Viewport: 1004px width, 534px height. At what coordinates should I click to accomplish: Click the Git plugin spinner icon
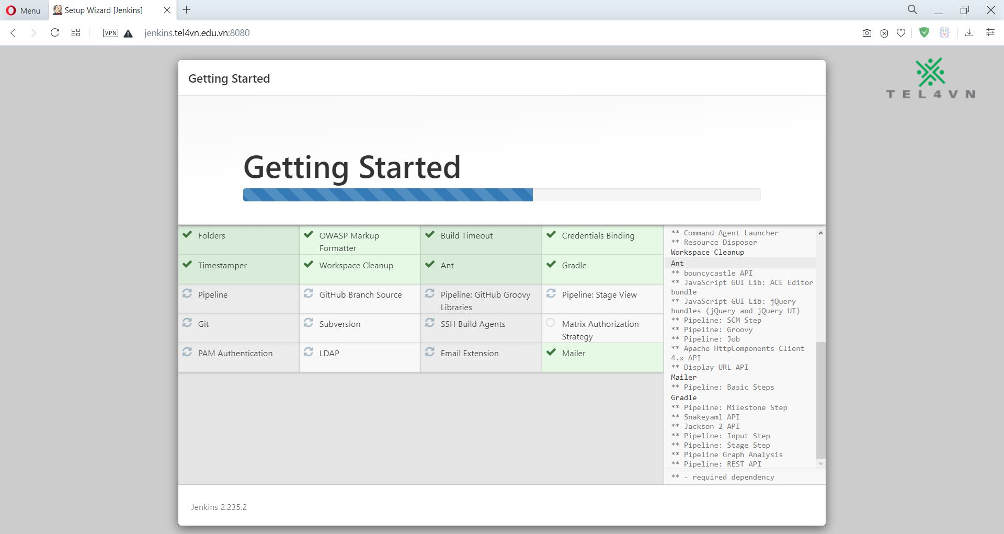click(187, 323)
